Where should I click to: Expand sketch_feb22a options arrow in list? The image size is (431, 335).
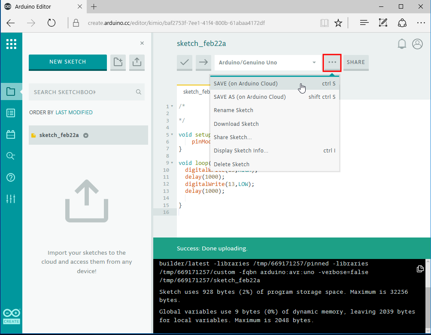click(86, 135)
